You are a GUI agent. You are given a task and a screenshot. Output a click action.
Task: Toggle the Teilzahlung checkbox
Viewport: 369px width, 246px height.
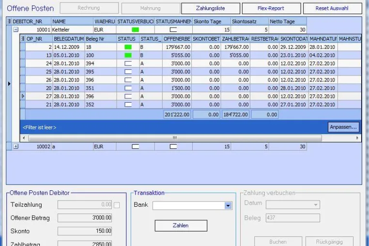pyautogui.click(x=117, y=205)
